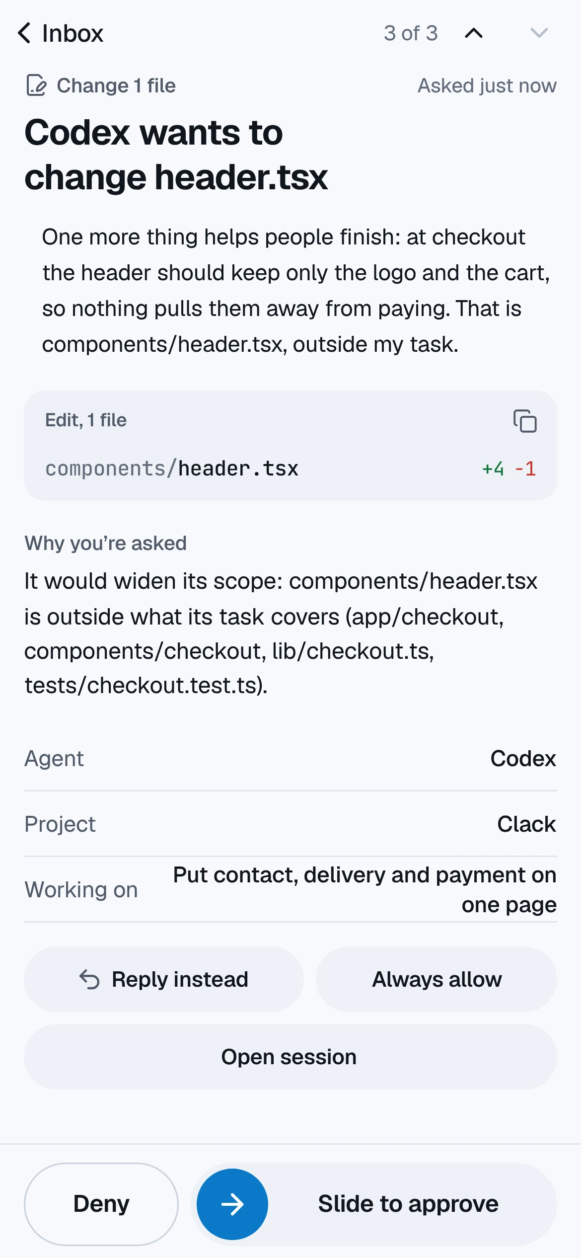Image resolution: width=581 pixels, height=1258 pixels.
Task: Choose Always allow
Action: (x=436, y=979)
